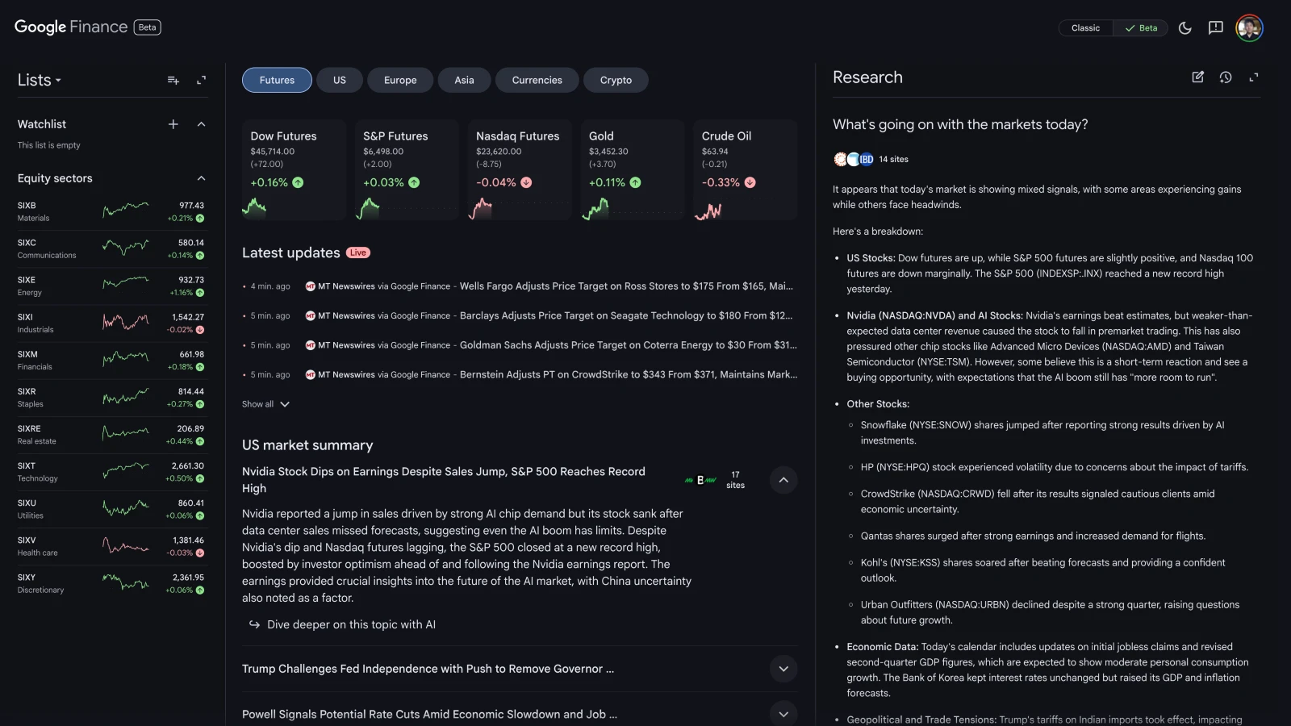The width and height of the screenshot is (1291, 726).
Task: Toggle dark mode moon icon
Action: click(1184, 28)
